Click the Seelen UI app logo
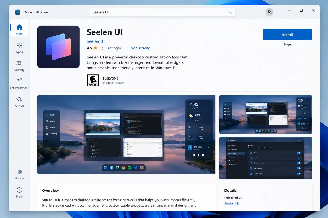328x218 pixels. [58, 47]
